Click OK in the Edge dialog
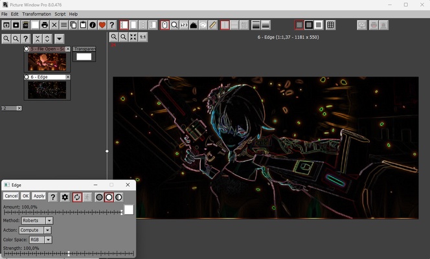 pos(25,196)
